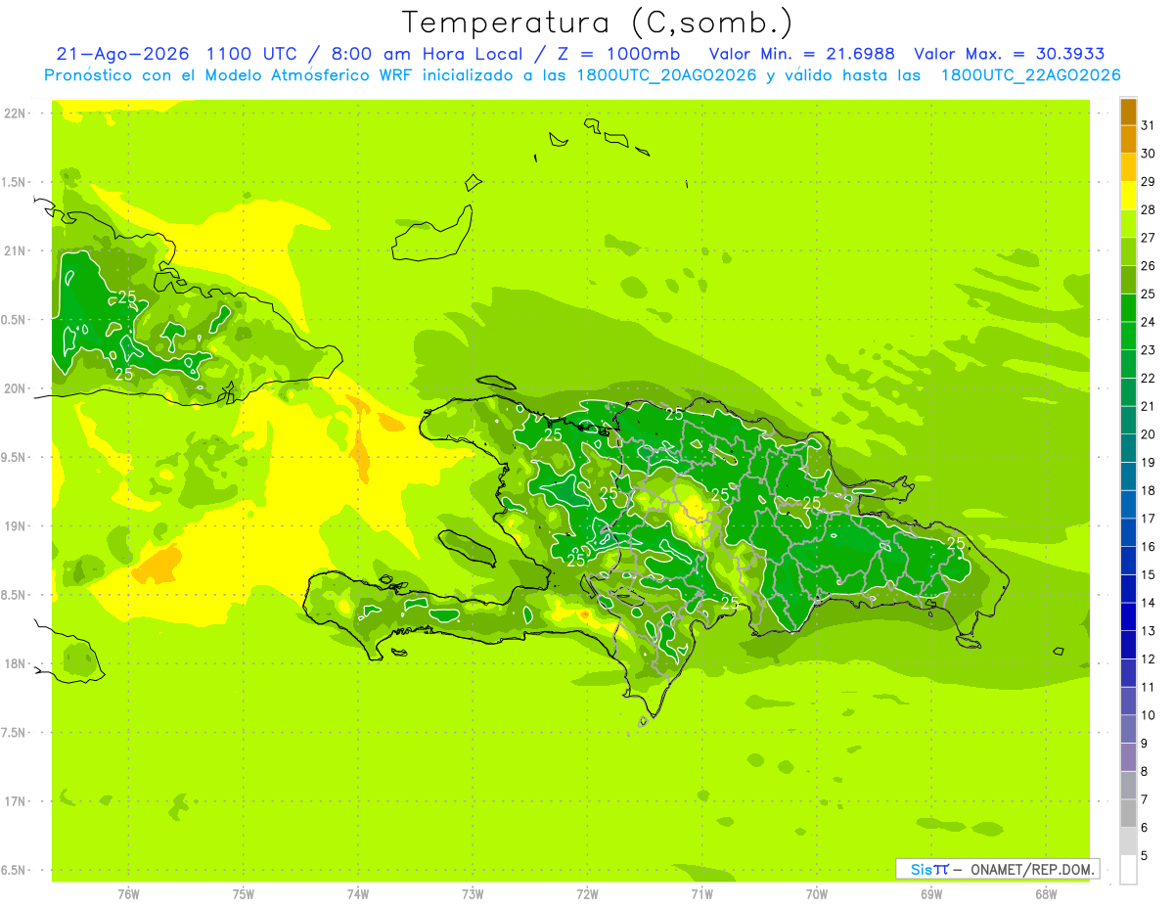Screen dimensions: 1174x907
Task: Select the yellow swatch labeled 28
Action: coord(1128,196)
